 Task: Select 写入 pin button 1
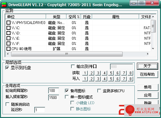pyautogui.click(x=85, y=79)
